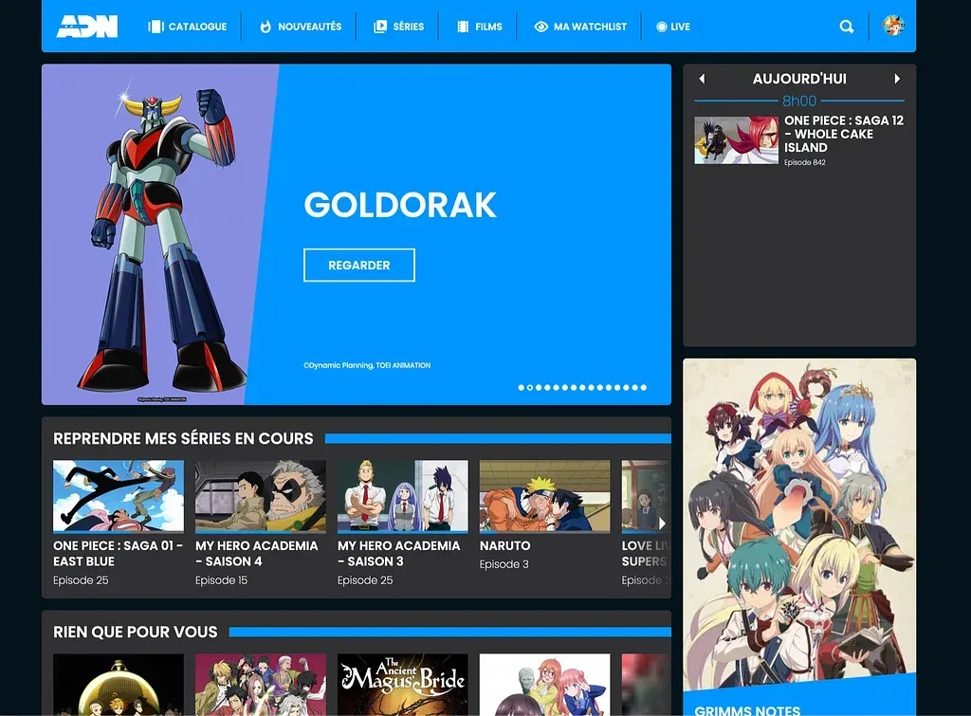Click the My Hero Academia – Saison 3 title
Image resolution: width=971 pixels, height=716 pixels.
[x=399, y=554]
